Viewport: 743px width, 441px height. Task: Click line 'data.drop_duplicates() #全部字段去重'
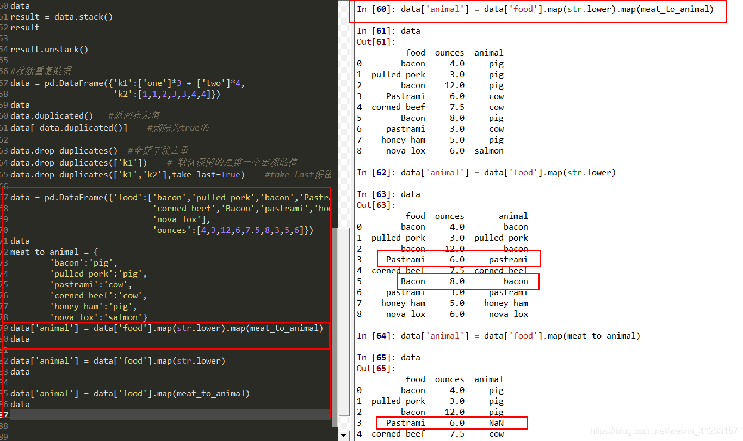point(100,150)
